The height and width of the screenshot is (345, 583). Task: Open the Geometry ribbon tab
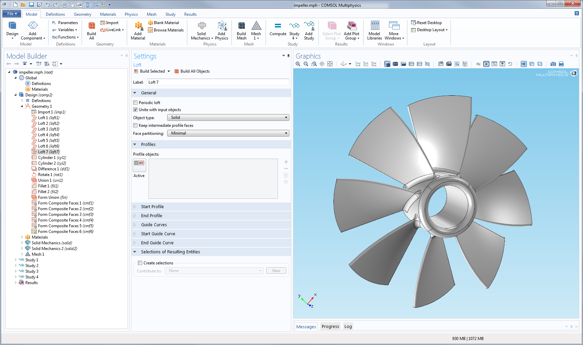click(82, 14)
